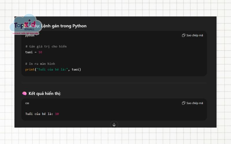Click the brain emoji beside Kết quả hiển thị
This screenshot has height=144, width=231.
click(x=25, y=94)
